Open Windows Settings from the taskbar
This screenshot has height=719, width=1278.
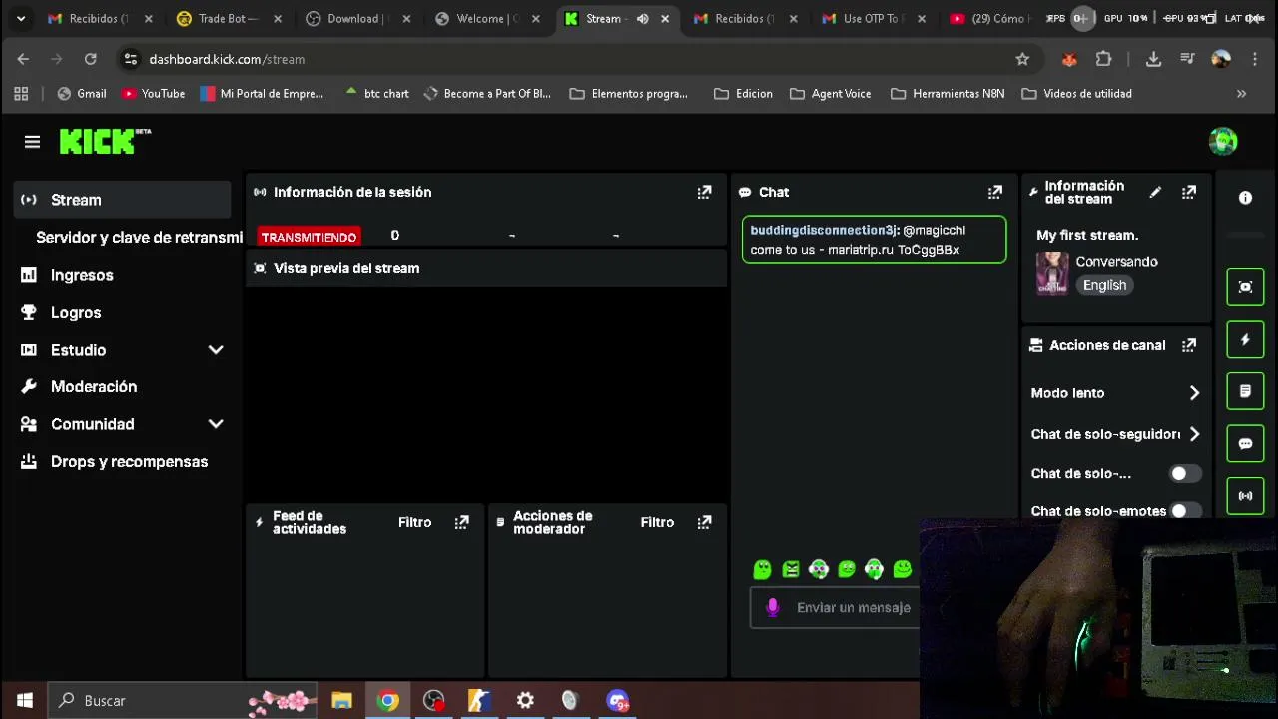coord(525,701)
